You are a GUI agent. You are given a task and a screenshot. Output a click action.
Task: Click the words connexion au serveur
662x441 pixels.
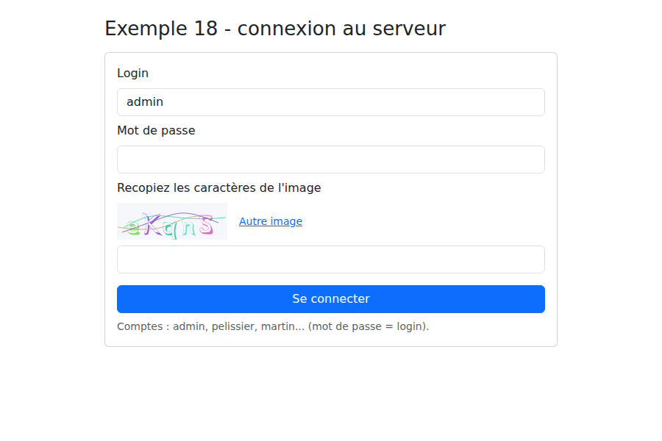(x=341, y=29)
